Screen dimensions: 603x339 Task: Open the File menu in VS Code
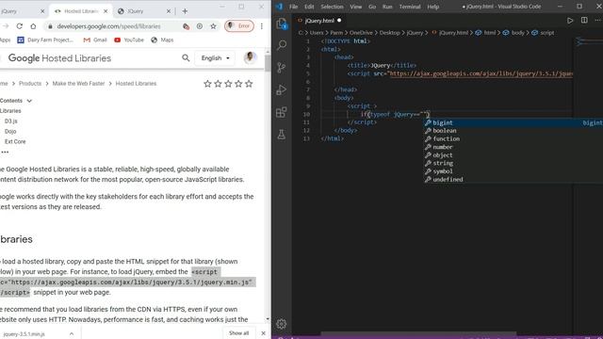point(293,7)
